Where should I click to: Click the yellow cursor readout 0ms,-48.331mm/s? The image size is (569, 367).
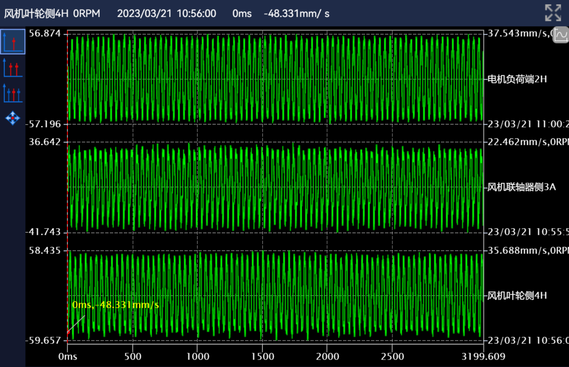point(115,305)
